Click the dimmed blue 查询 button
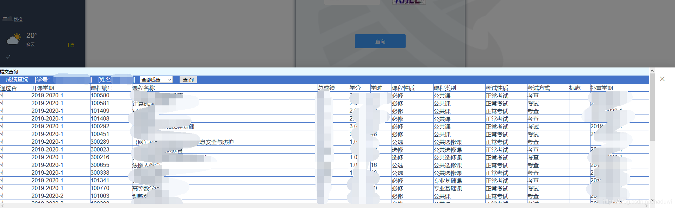 coord(380,41)
